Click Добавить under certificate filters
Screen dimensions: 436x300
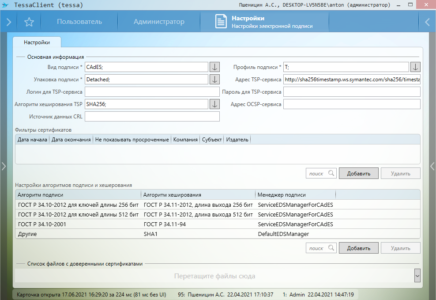click(x=358, y=174)
